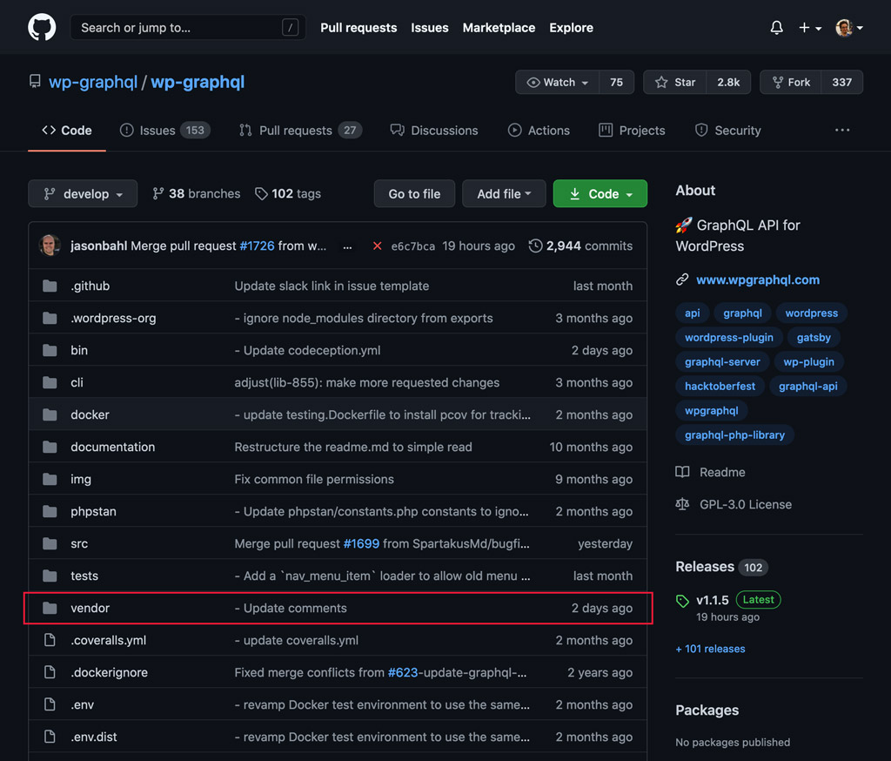
Task: Open .env file icon
Action: tap(50, 704)
